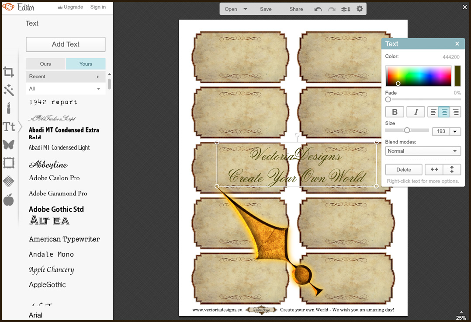Image resolution: width=471 pixels, height=322 pixels.
Task: Click the 25% zoom level indicator
Action: (461, 318)
